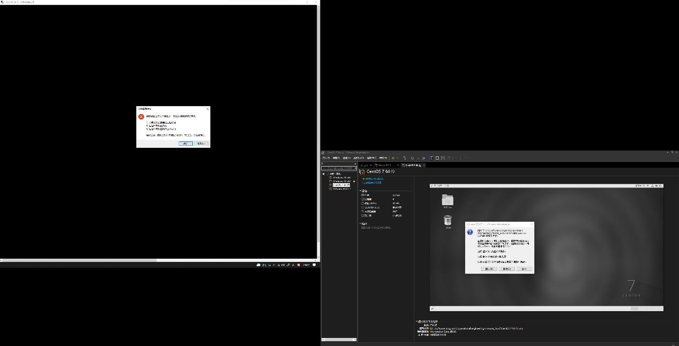This screenshot has height=346, width=679.
Task: Click the revert snapshot toolbar icon in VMware
Action: point(418,158)
